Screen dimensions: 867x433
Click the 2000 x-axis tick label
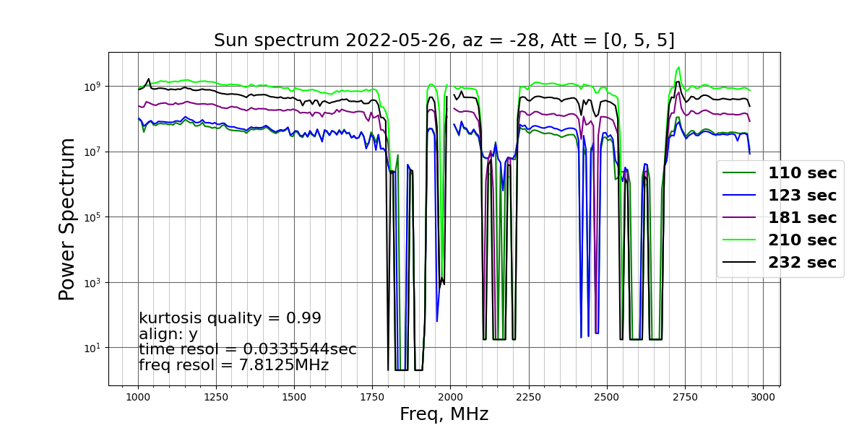[451, 397]
